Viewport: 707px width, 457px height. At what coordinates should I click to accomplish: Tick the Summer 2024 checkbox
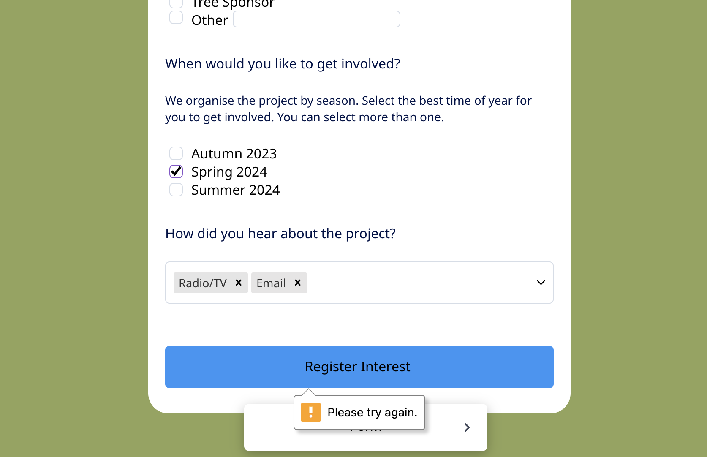(x=176, y=190)
